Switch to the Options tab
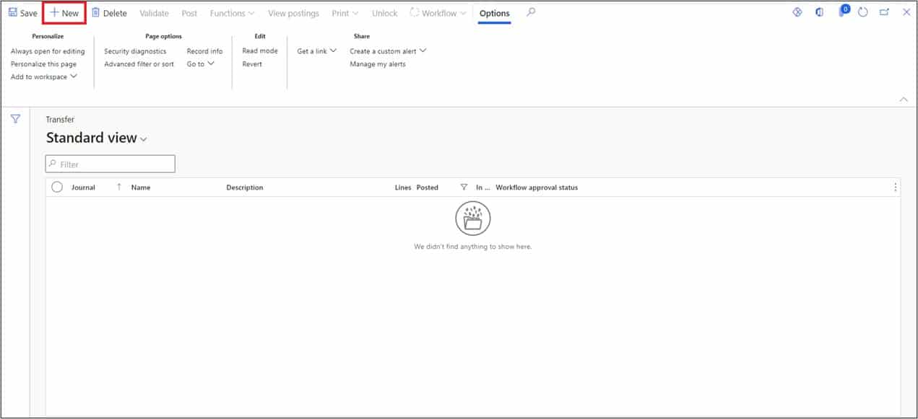The width and height of the screenshot is (918, 419). pyautogui.click(x=494, y=13)
